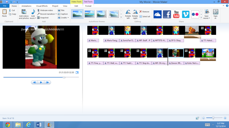
Task: Open Add music dropdown arrow
Action: pos(35,18)
